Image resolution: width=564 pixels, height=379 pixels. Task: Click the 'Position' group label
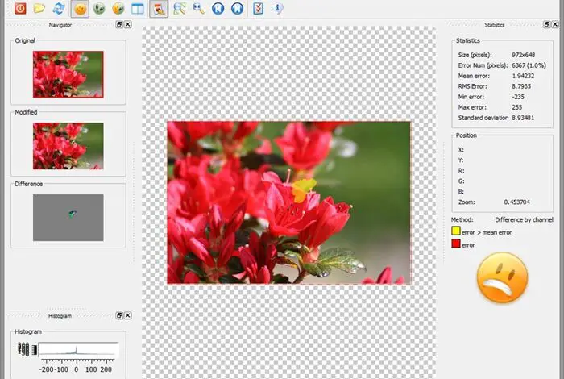(467, 135)
